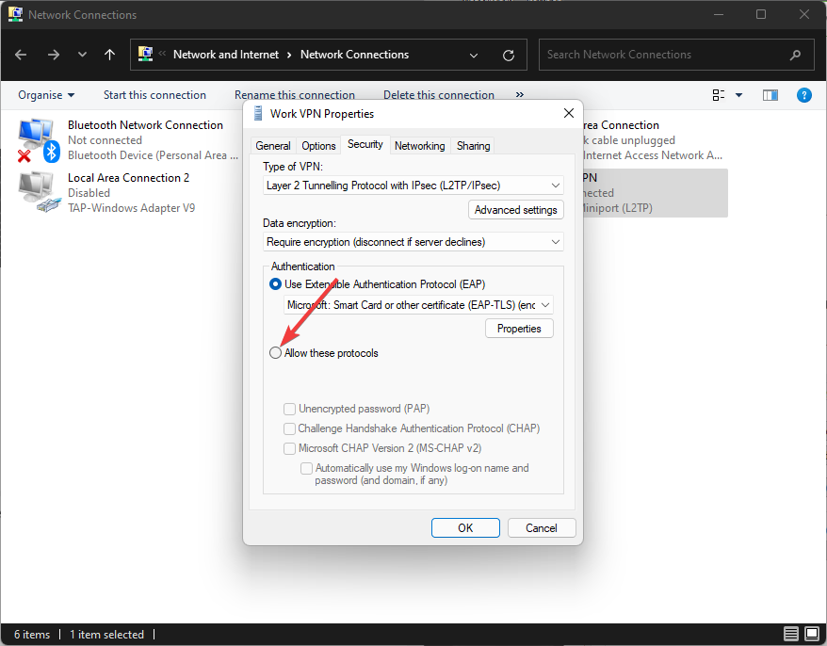Click the Advanced settings button
This screenshot has width=827, height=646.
click(515, 210)
